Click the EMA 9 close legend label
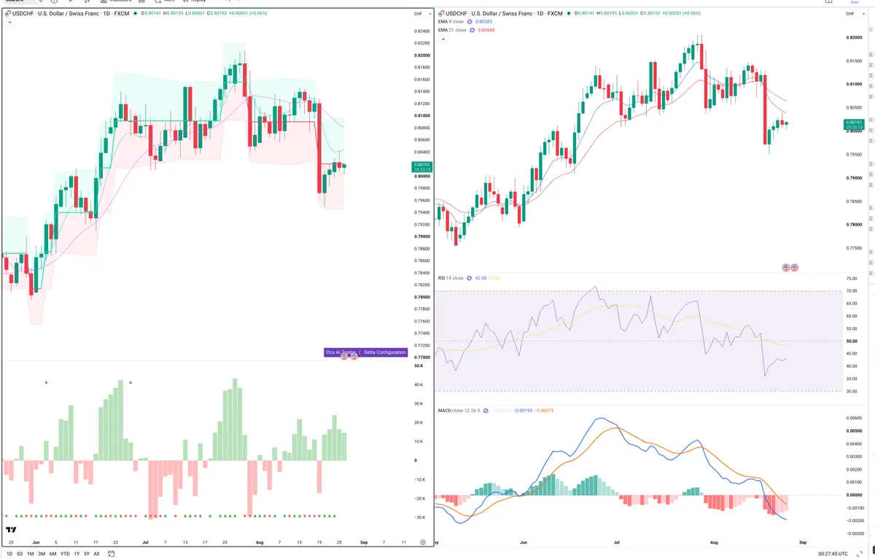This screenshot has width=875, height=559. [451, 22]
